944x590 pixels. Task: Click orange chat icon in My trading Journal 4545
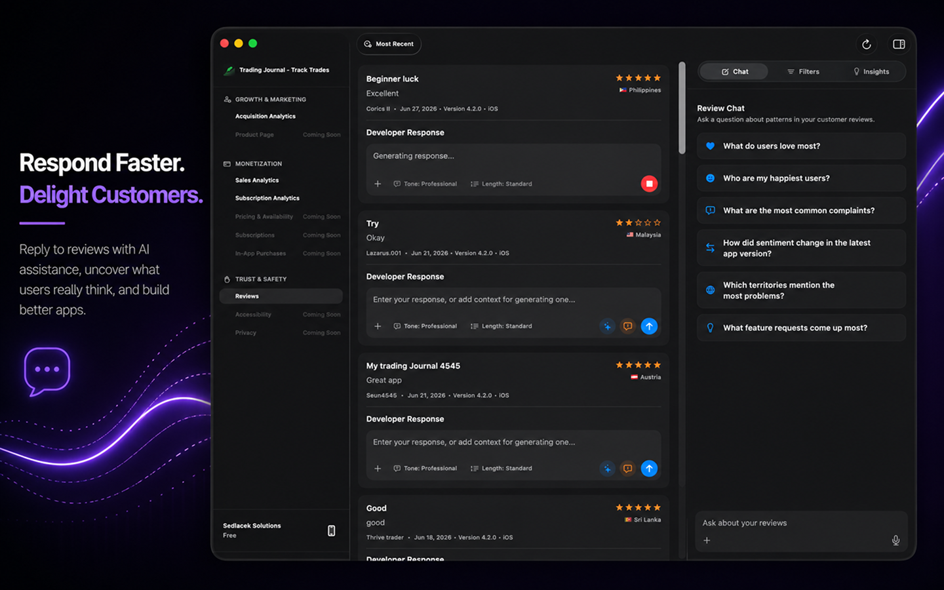coord(627,468)
